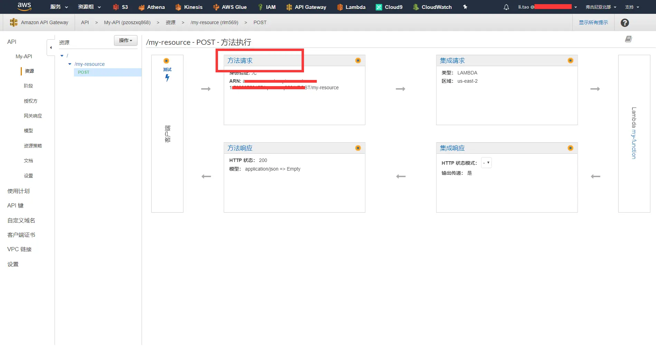Click the pin shortcuts icon
The width and height of the screenshot is (656, 347).
click(x=465, y=7)
